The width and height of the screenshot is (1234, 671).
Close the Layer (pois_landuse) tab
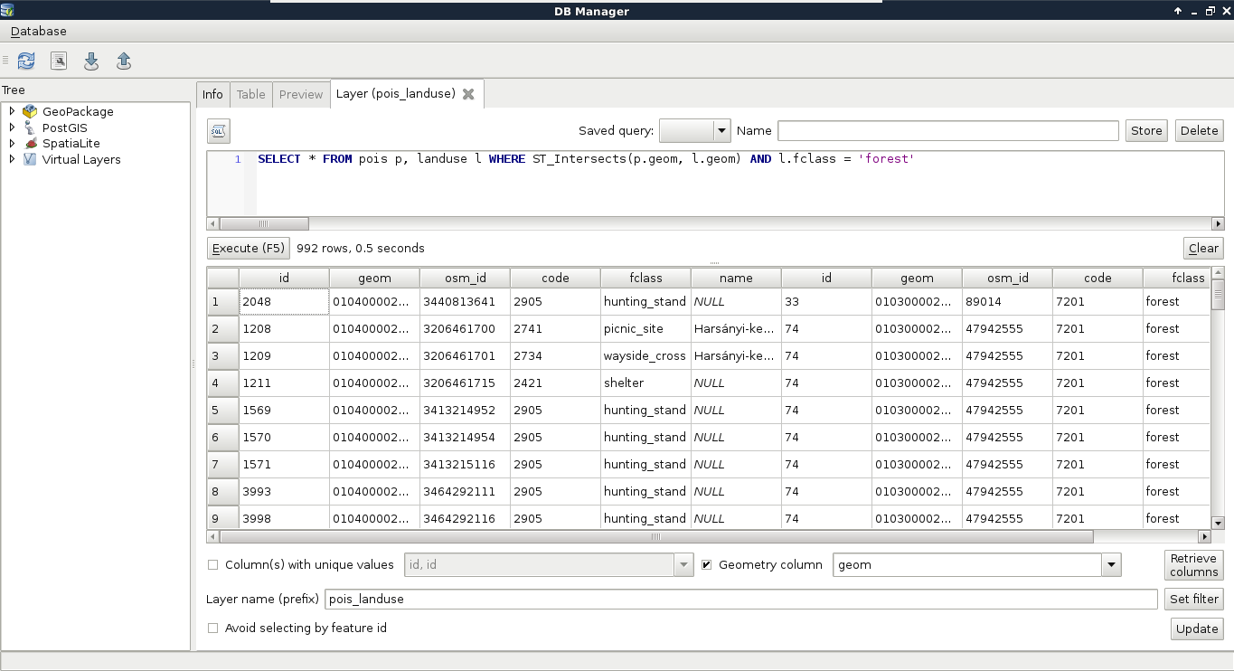tap(468, 94)
